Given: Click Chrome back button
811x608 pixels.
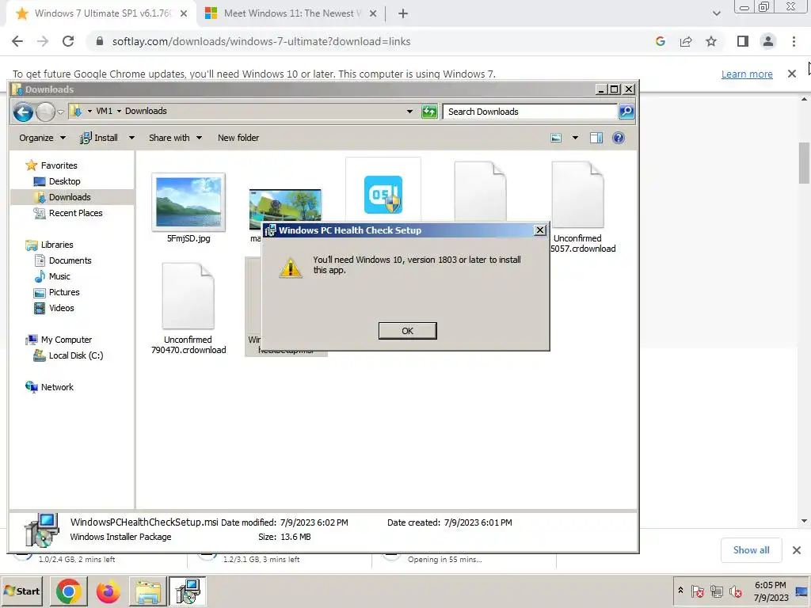Looking at the screenshot, I should click(17, 41).
